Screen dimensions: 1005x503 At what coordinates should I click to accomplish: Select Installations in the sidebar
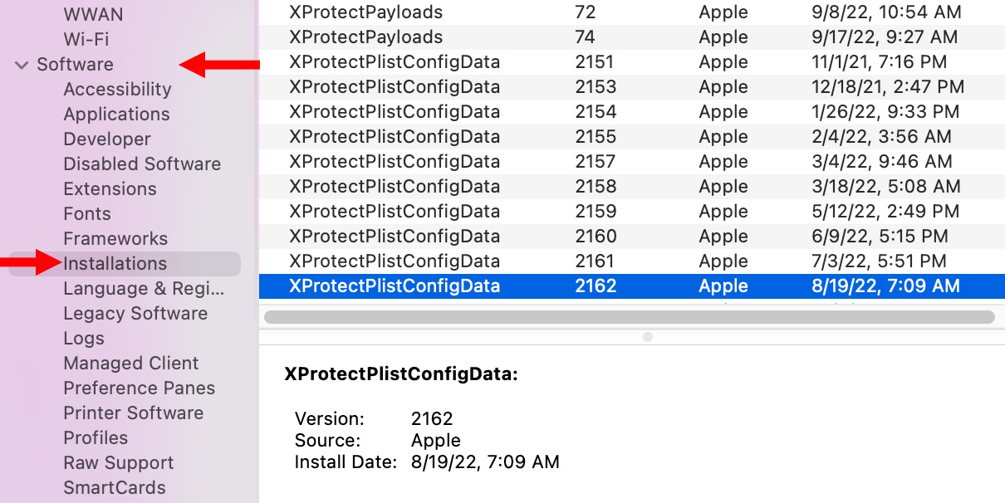pos(115,264)
